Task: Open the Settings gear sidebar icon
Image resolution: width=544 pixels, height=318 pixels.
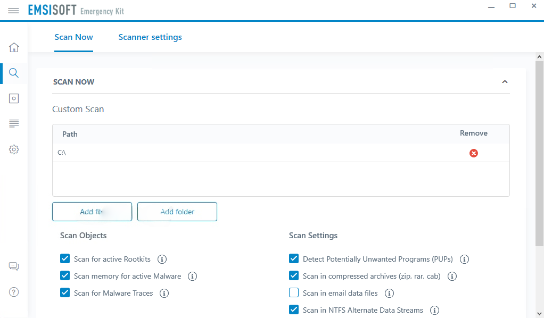Action: pyautogui.click(x=14, y=149)
